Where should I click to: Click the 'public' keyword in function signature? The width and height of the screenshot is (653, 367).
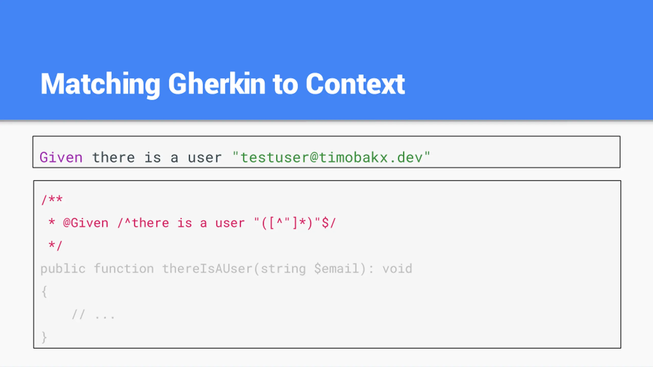[x=63, y=269]
